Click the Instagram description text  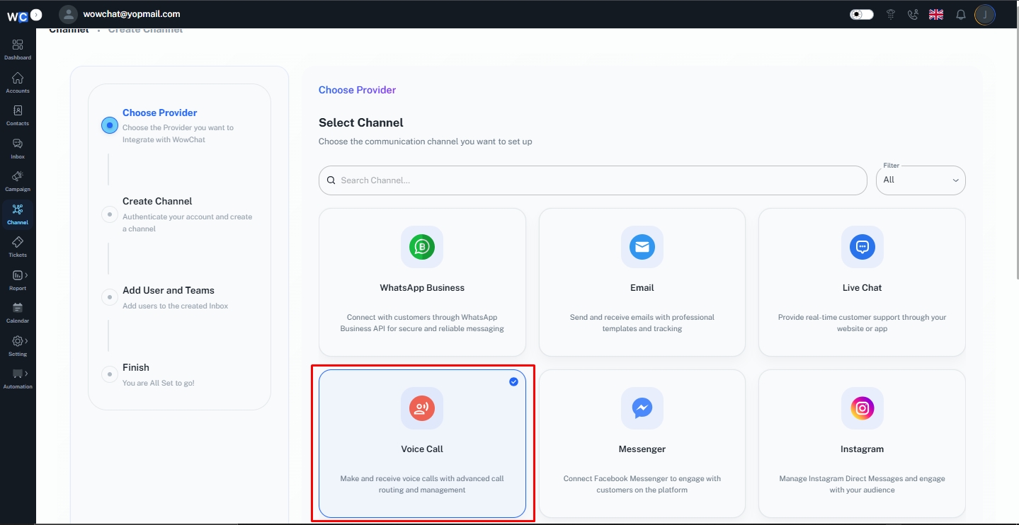862,485
